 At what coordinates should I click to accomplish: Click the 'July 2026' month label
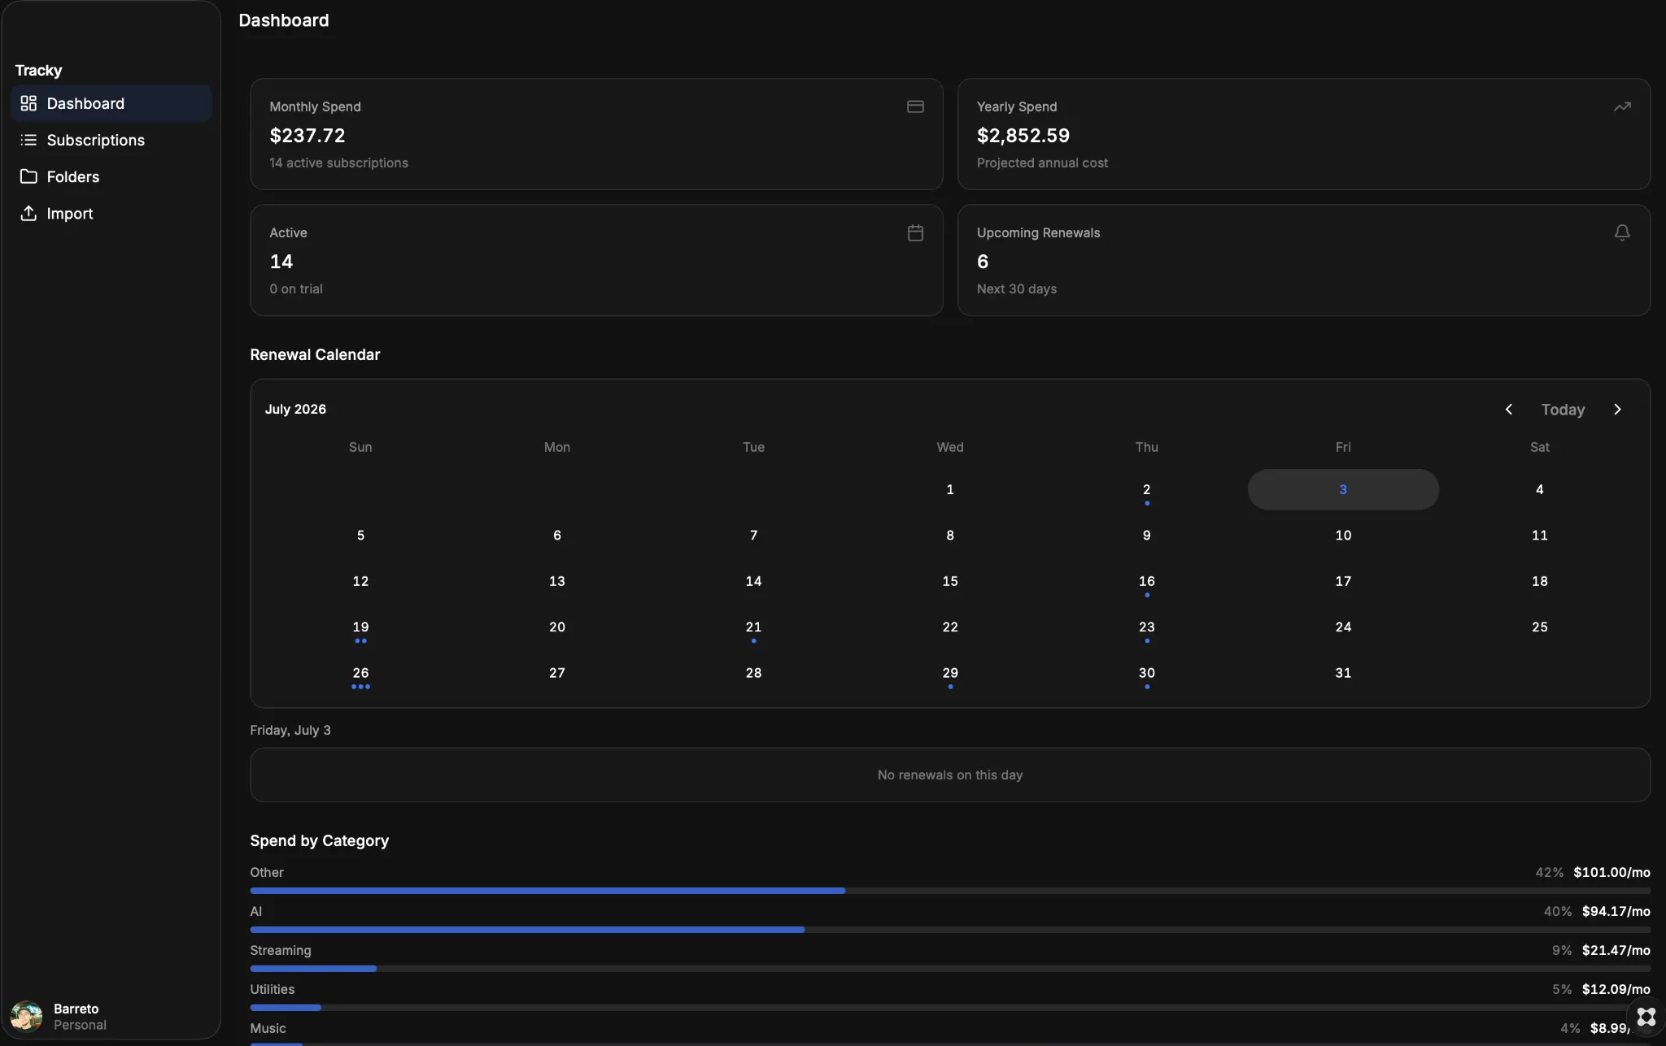click(x=295, y=409)
